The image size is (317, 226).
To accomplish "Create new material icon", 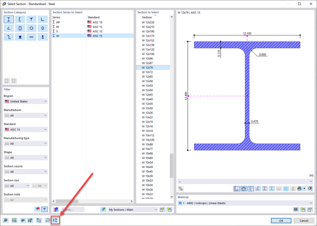I will (303, 209).
